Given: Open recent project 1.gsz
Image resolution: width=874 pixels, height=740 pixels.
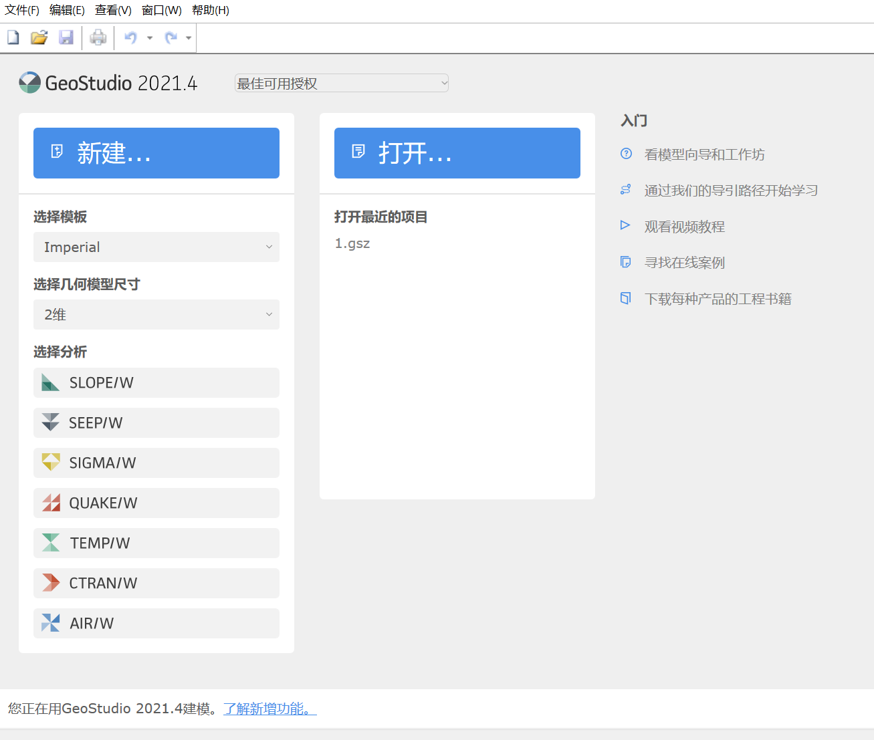Looking at the screenshot, I should tap(352, 243).
